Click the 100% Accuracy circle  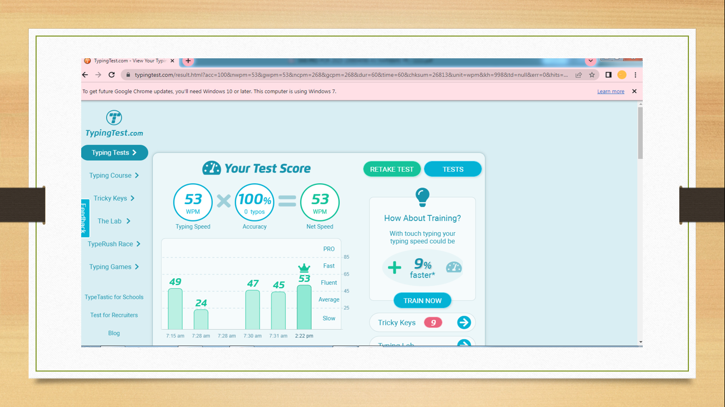click(x=255, y=203)
